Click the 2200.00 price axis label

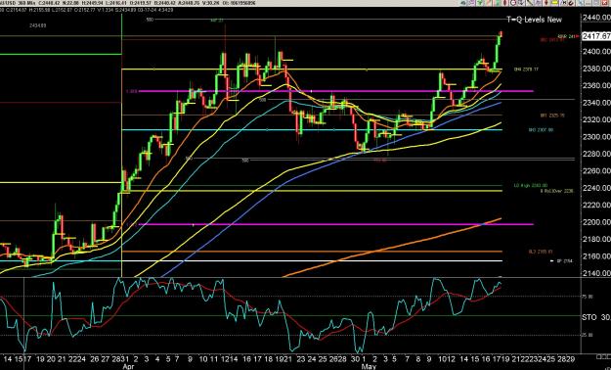coord(596,222)
